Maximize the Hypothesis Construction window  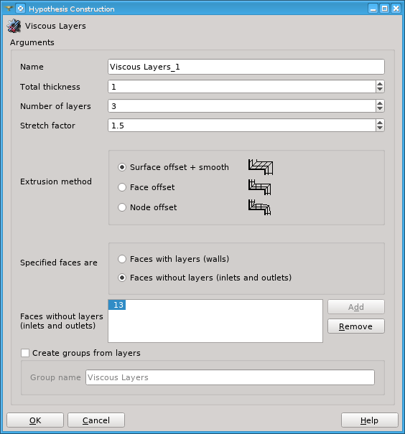(384, 9)
